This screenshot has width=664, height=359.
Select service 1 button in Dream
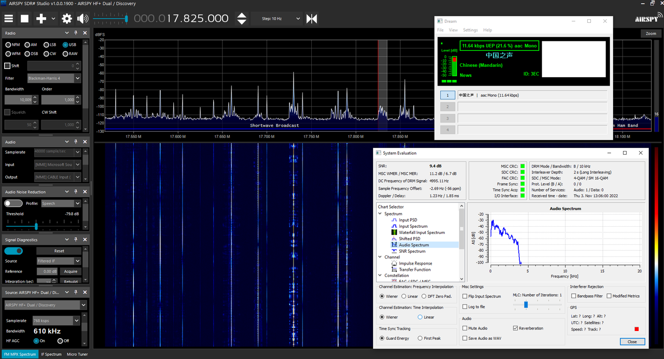448,95
